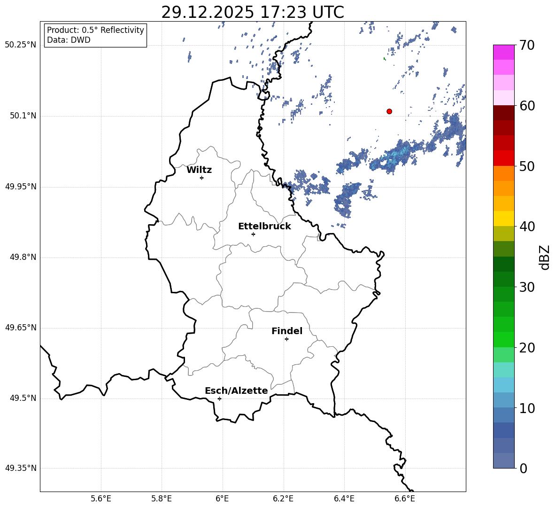
Task: Click the dark red colorbar swatch below 60
Action: pyautogui.click(x=504, y=113)
